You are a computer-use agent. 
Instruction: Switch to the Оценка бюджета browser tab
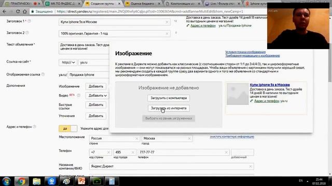coord(142,4)
